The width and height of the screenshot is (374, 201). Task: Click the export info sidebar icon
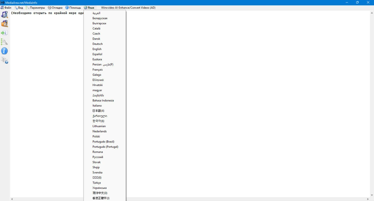click(x=4, y=33)
